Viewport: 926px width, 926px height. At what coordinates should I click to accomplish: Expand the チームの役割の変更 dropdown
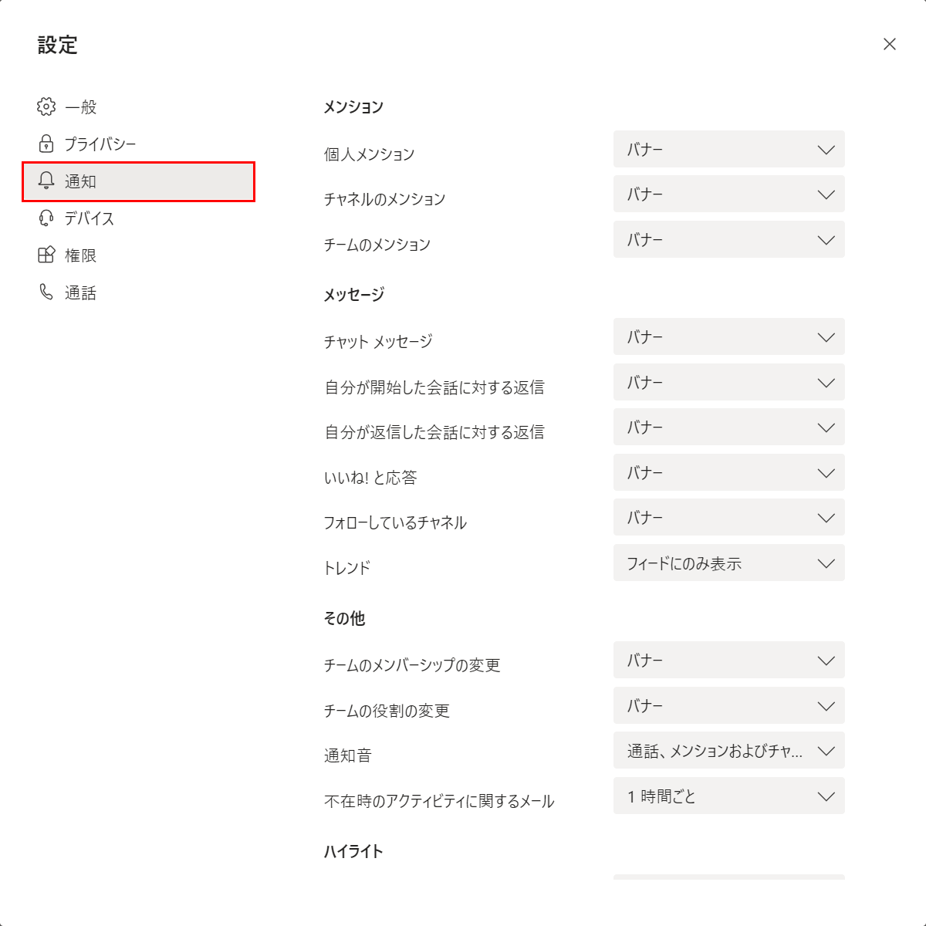729,705
